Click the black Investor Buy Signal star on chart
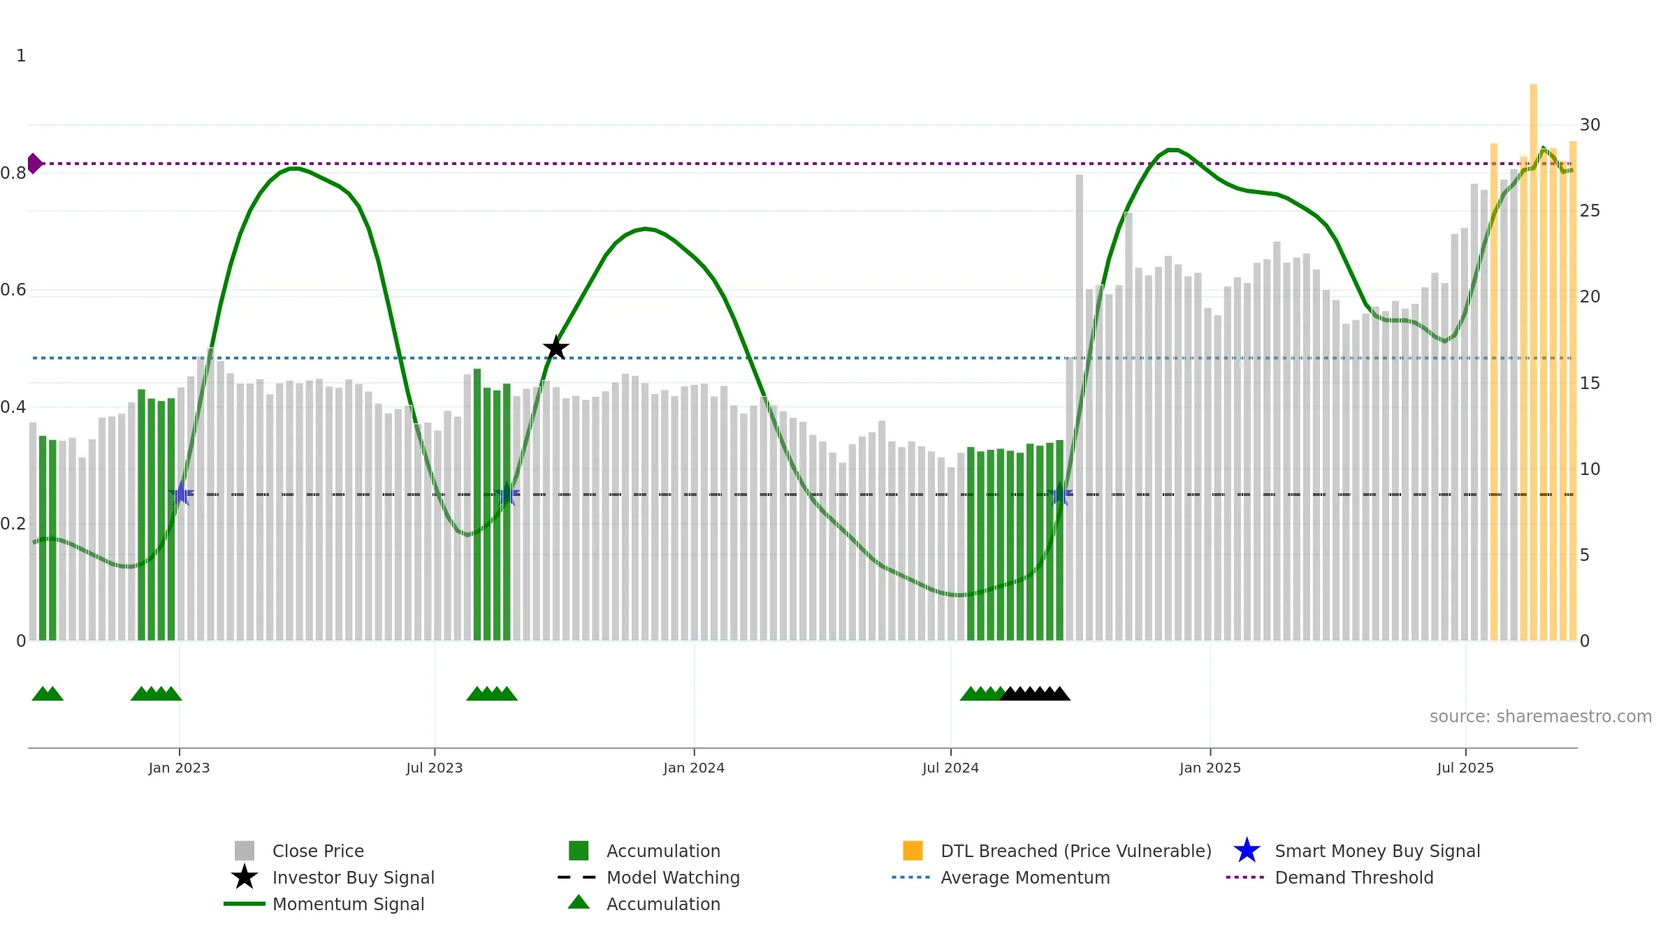 [x=556, y=348]
